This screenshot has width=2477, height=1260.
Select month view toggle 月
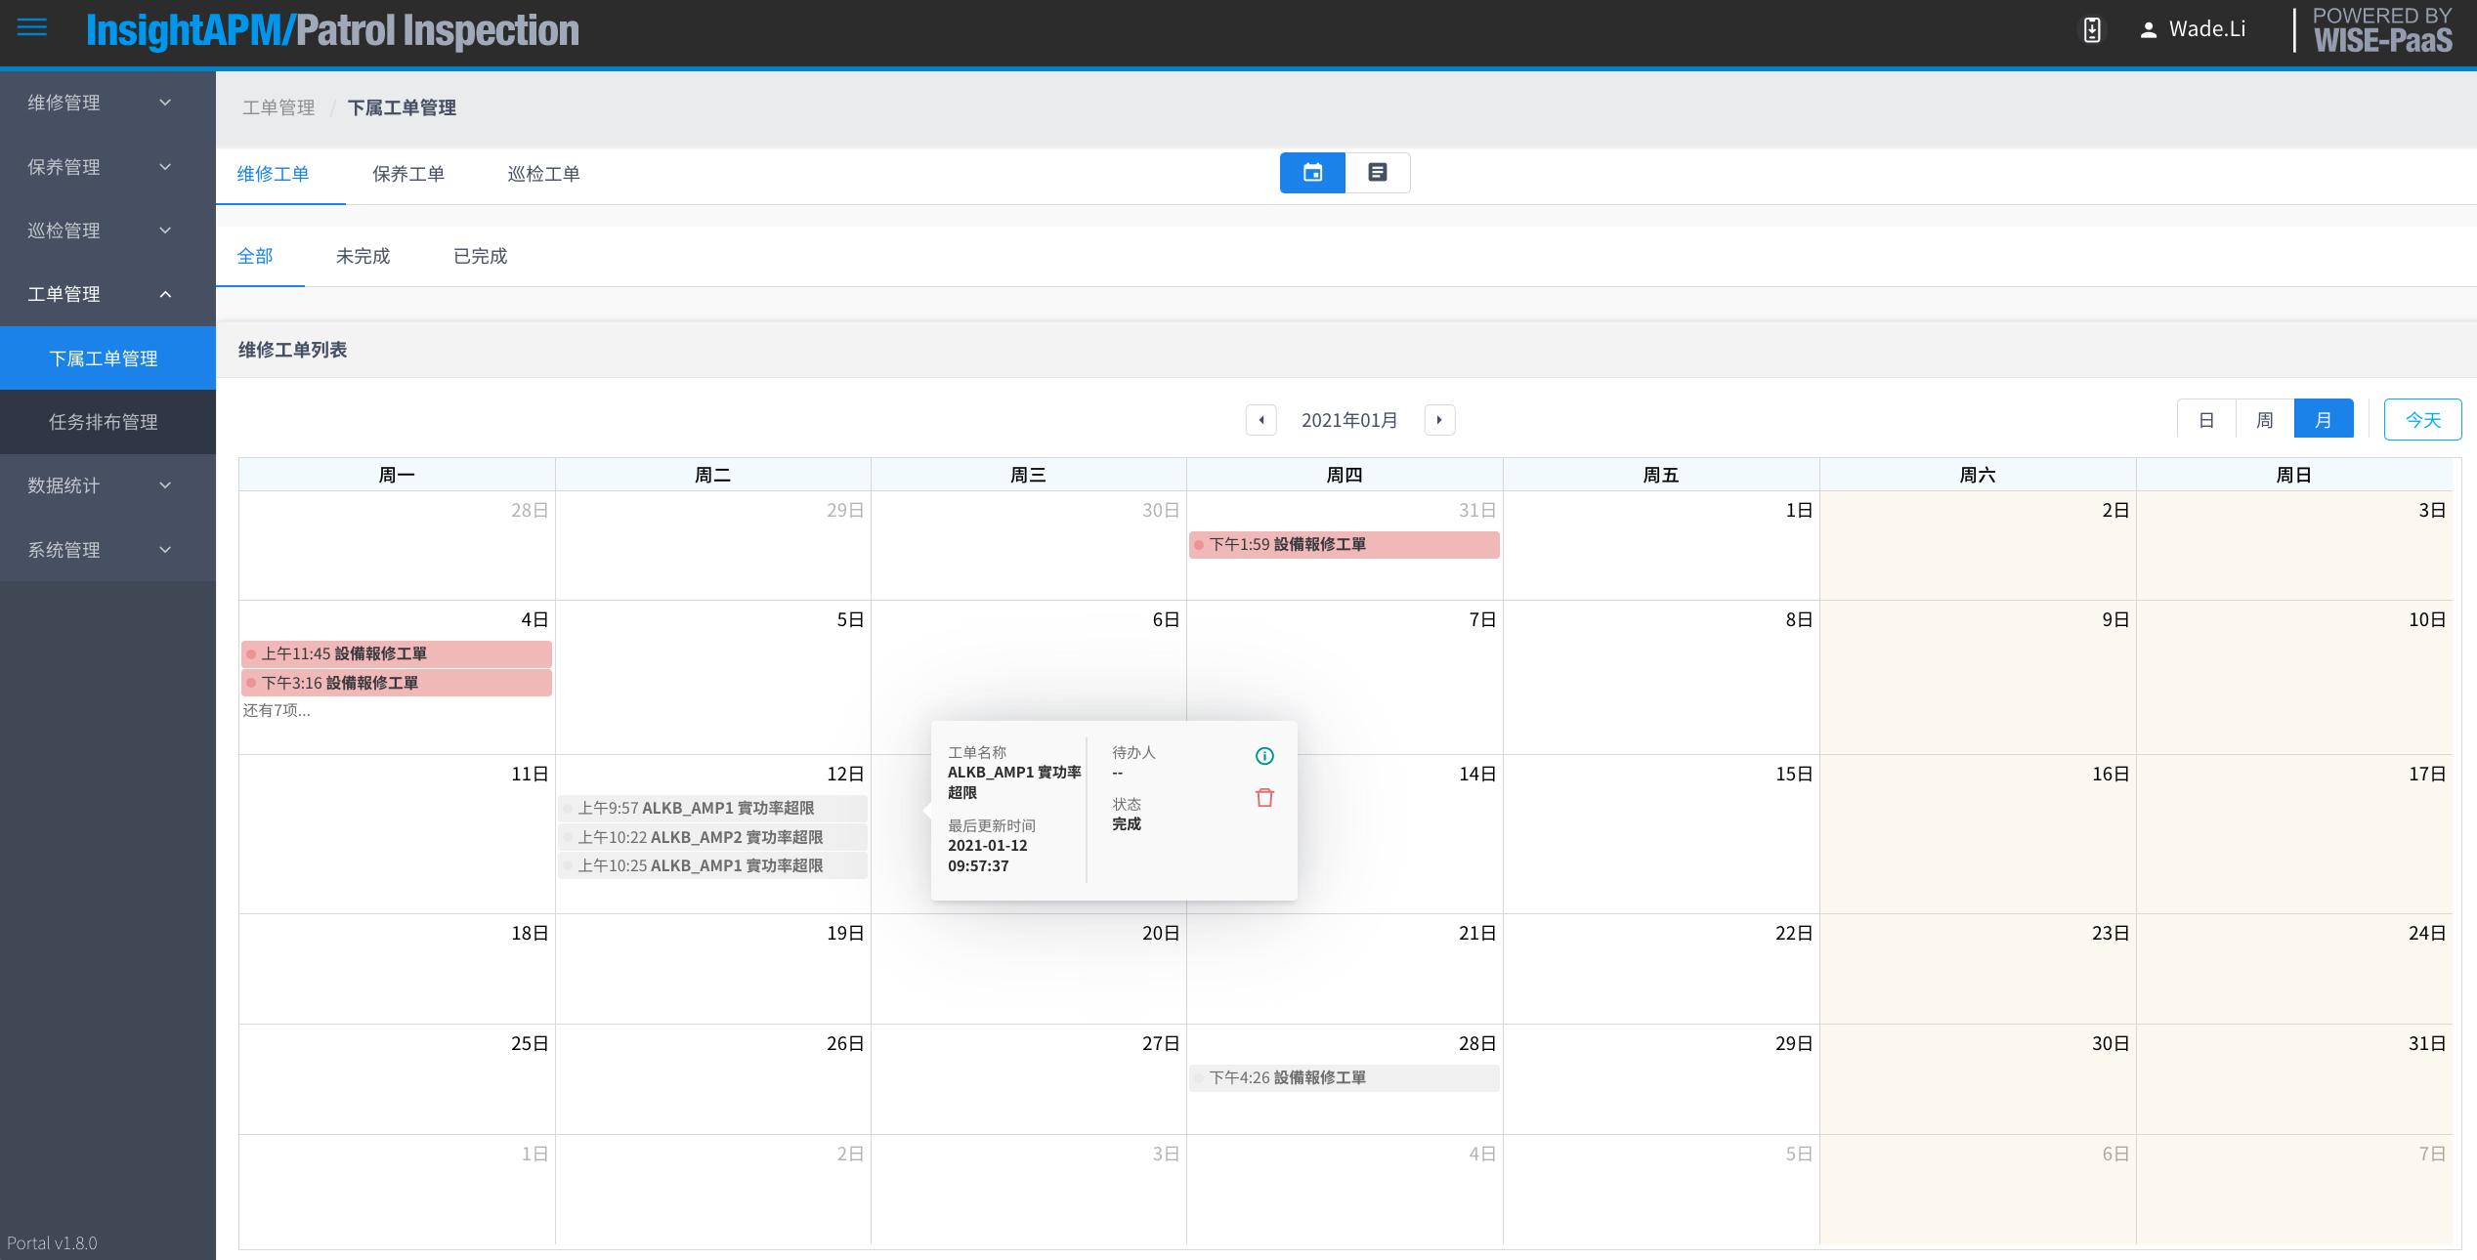coord(2323,420)
